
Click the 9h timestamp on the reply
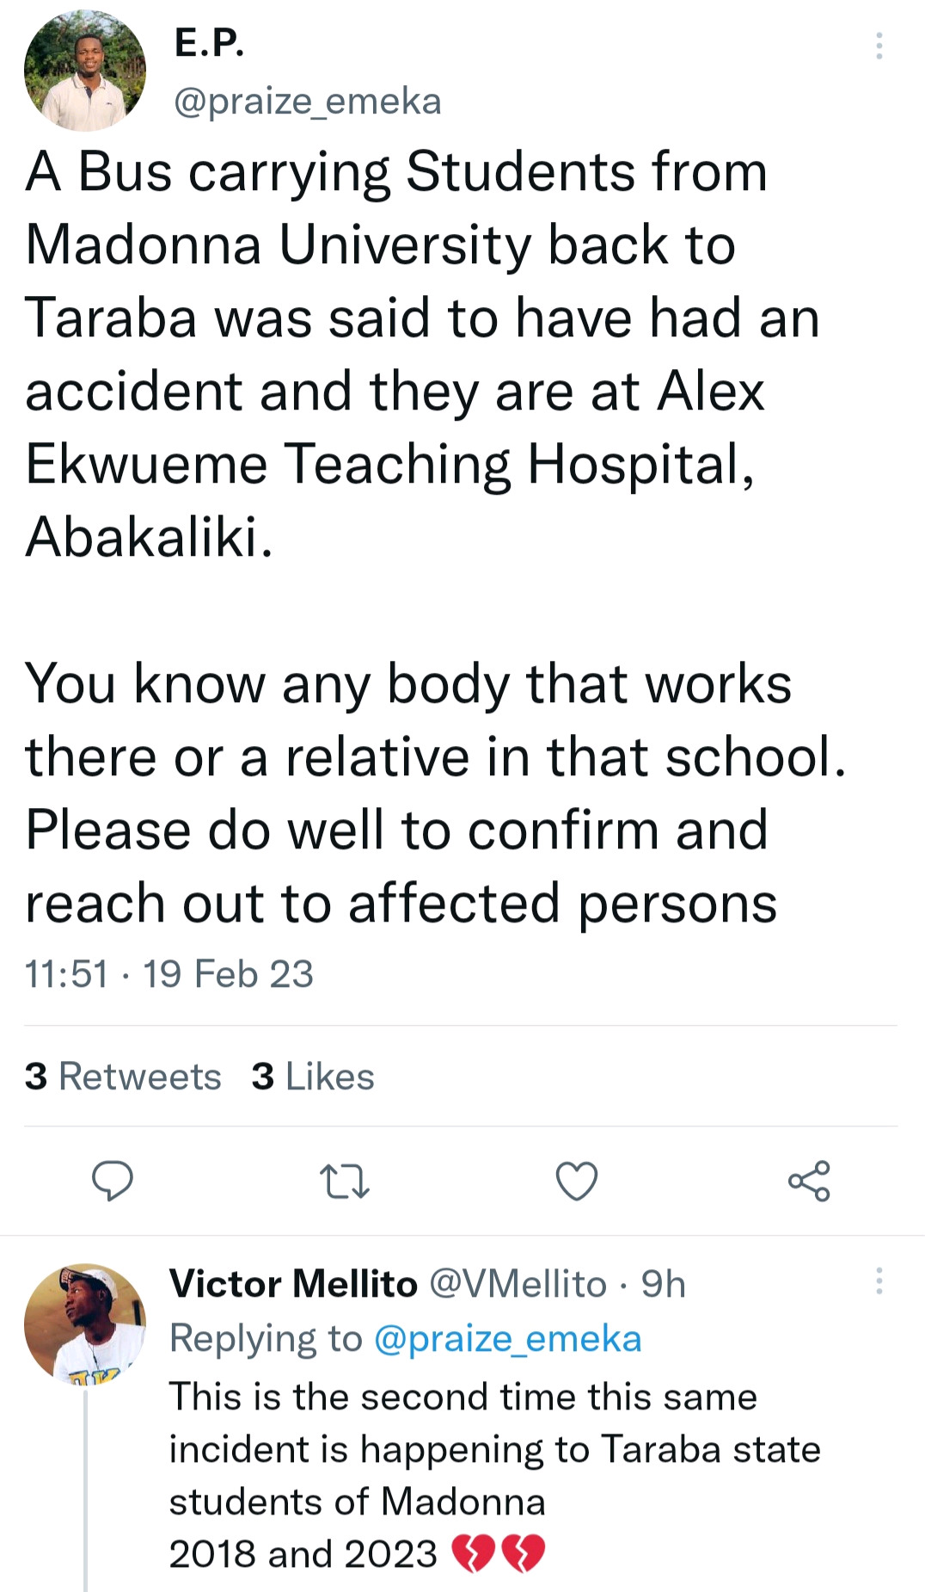[x=664, y=1284]
